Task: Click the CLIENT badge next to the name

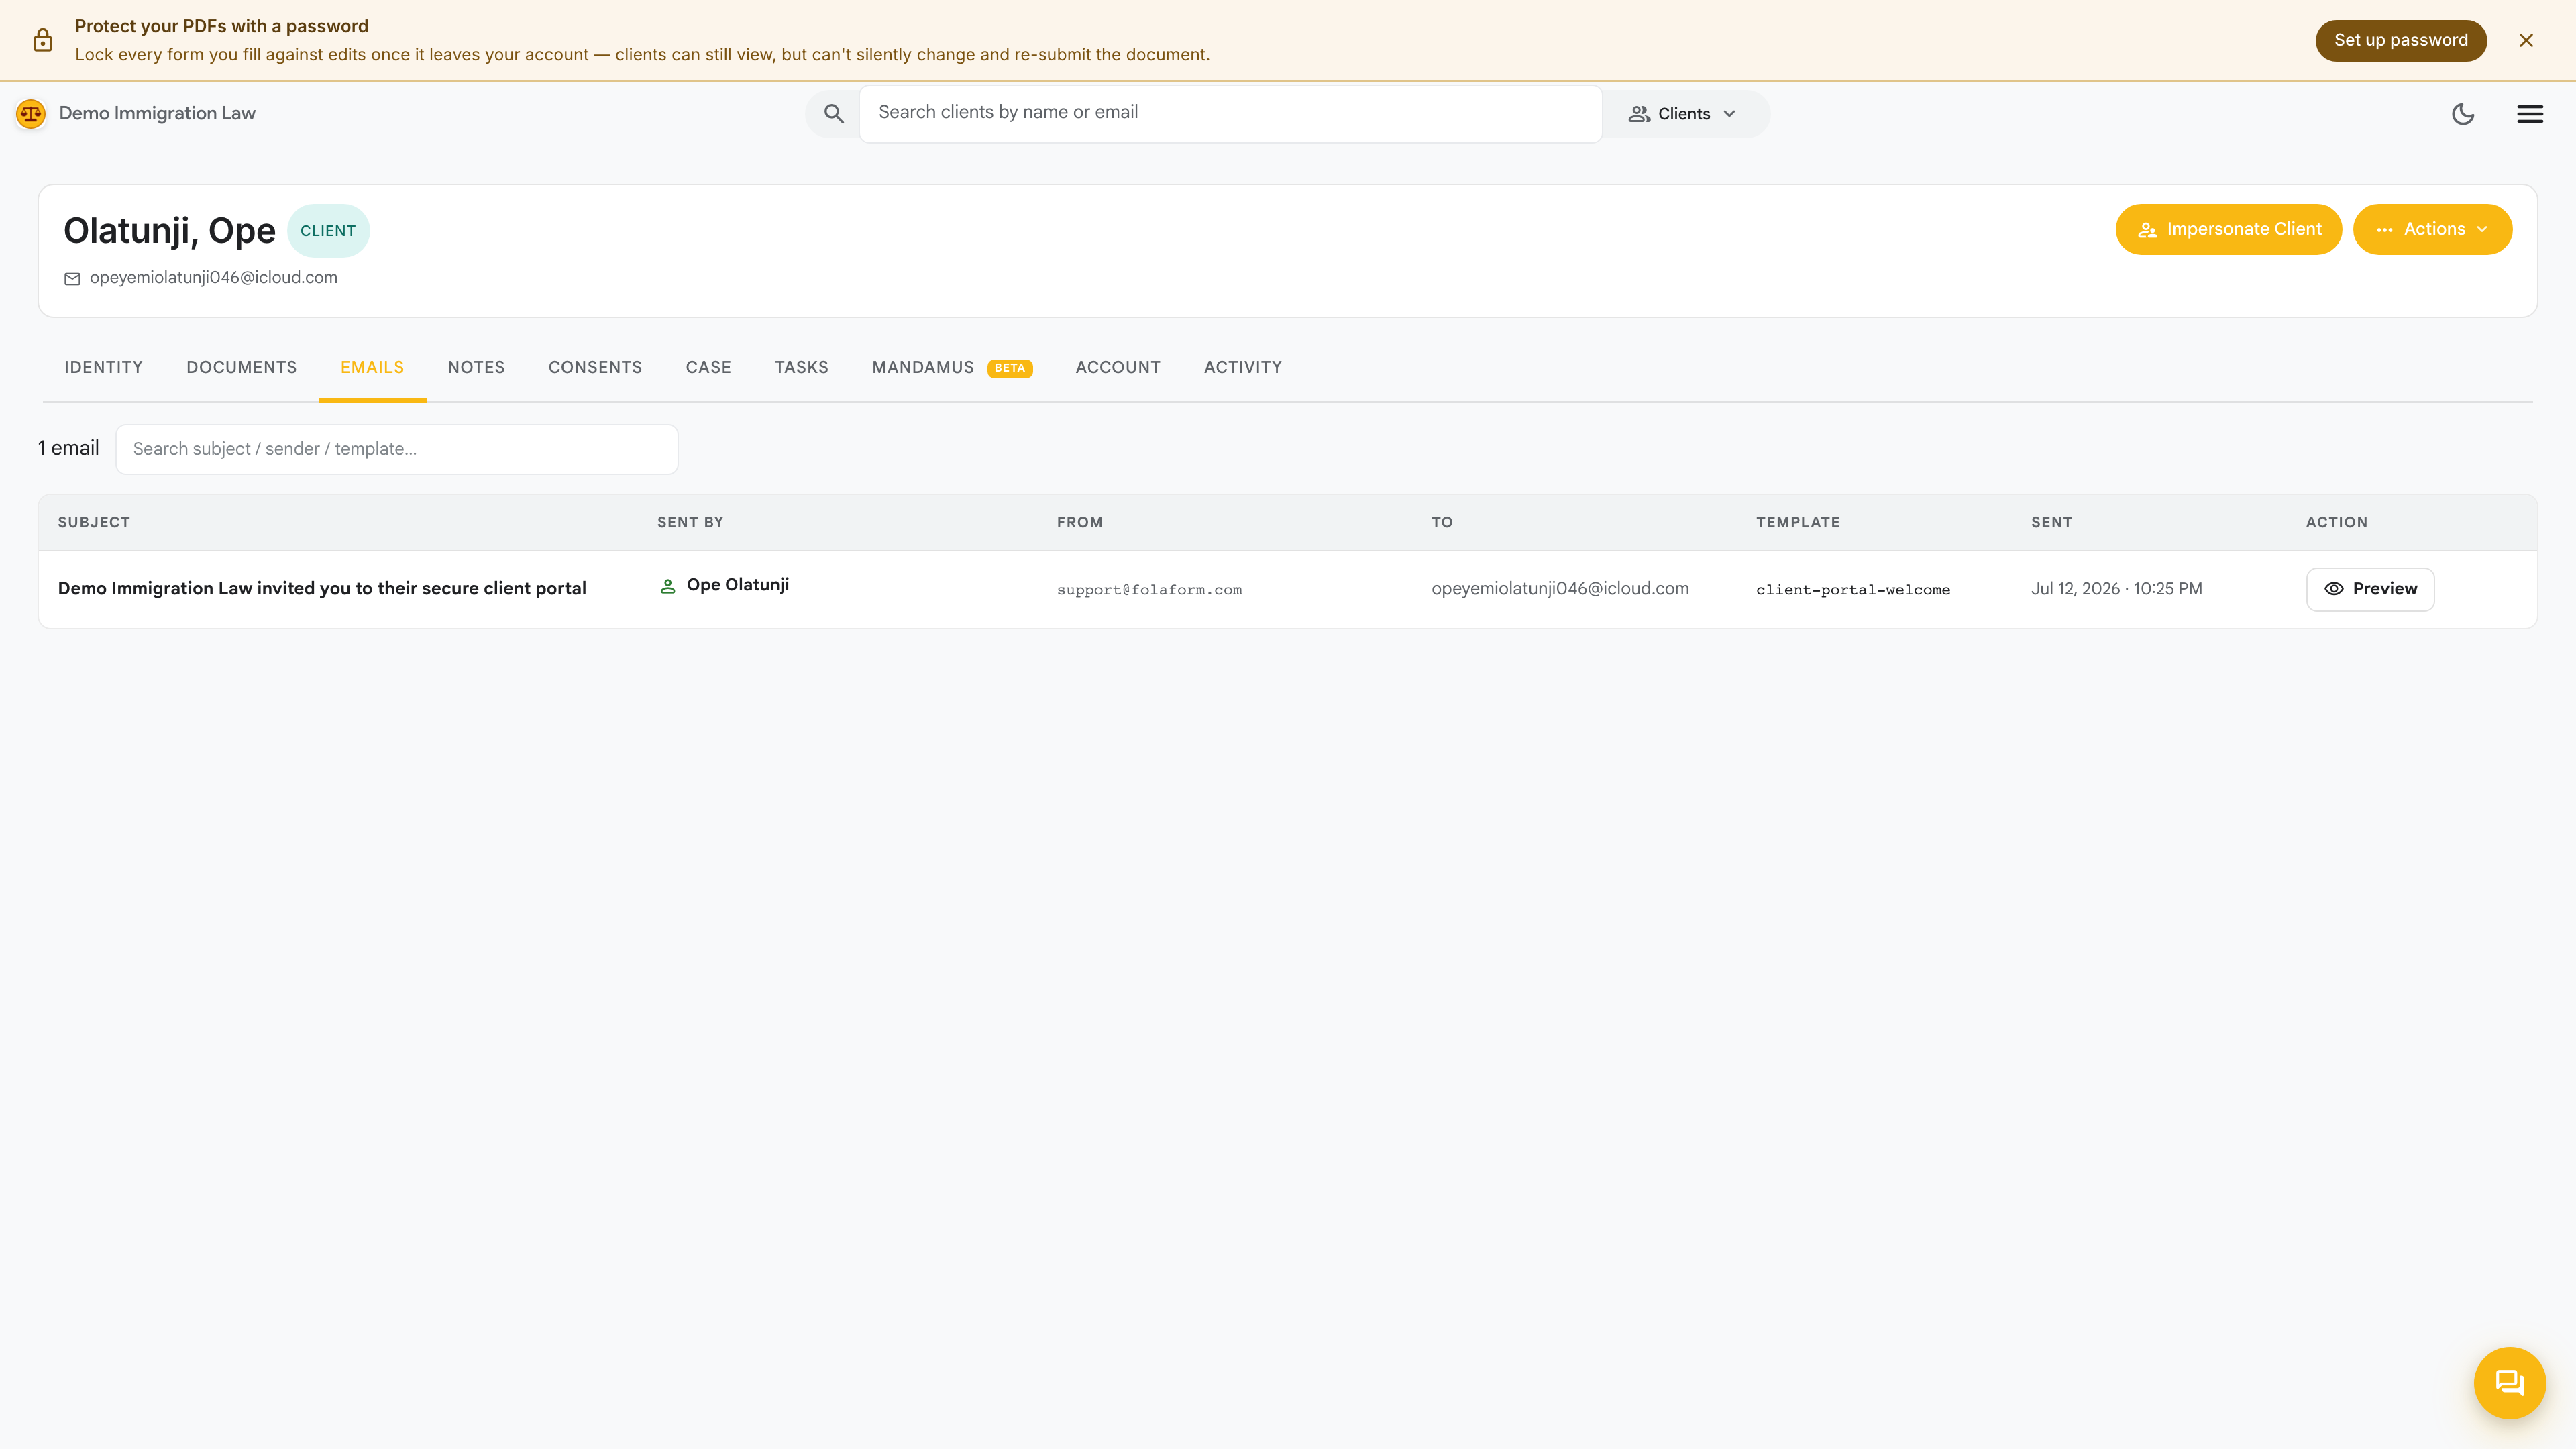Action: [328, 231]
